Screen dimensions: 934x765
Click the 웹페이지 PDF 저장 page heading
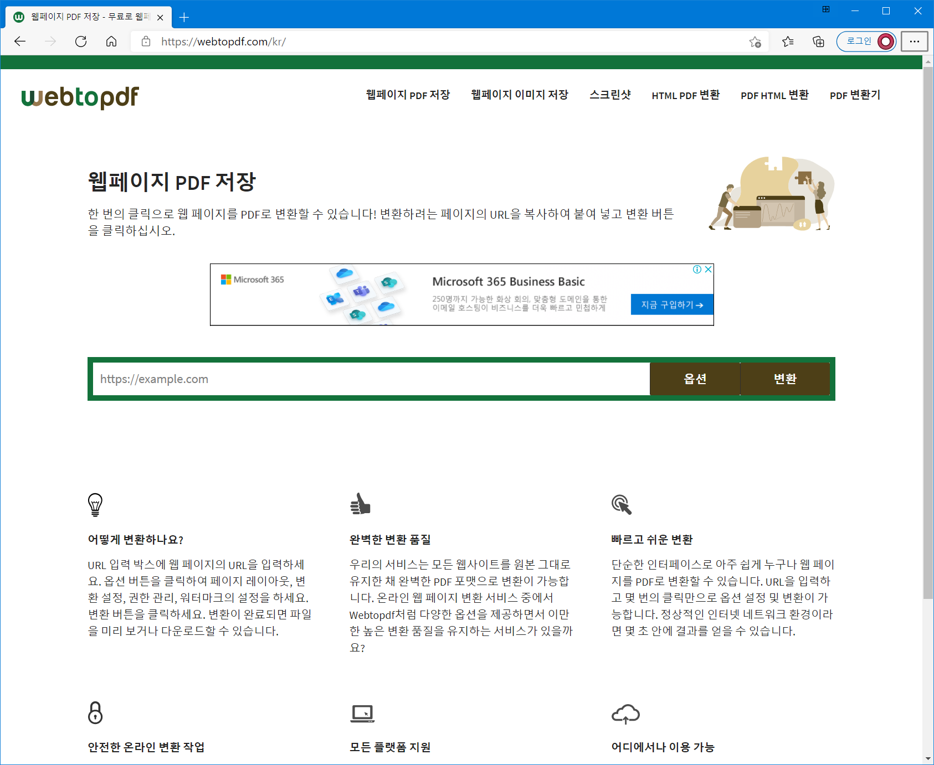point(172,182)
